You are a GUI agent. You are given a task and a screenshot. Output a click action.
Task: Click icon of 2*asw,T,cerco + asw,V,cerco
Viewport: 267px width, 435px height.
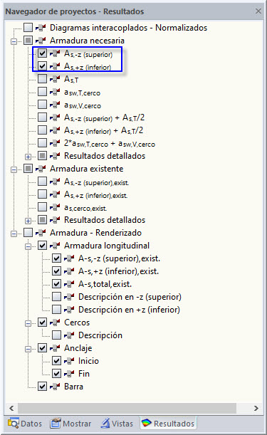[55, 143]
